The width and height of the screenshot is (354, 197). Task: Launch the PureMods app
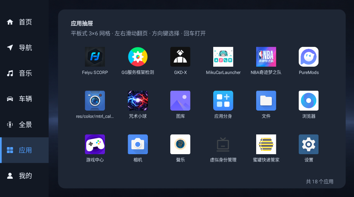click(308, 57)
